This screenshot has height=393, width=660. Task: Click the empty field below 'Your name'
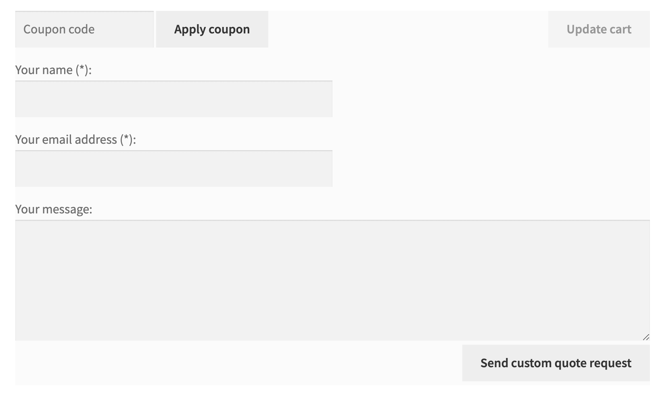point(174,99)
